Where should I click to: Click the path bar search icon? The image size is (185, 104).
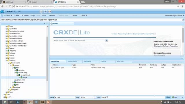183,20
